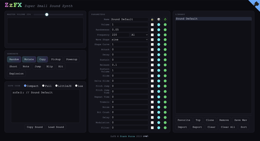Click the Randomness 0.05 input field
Screen dimensions: 260x141
(129, 30)
